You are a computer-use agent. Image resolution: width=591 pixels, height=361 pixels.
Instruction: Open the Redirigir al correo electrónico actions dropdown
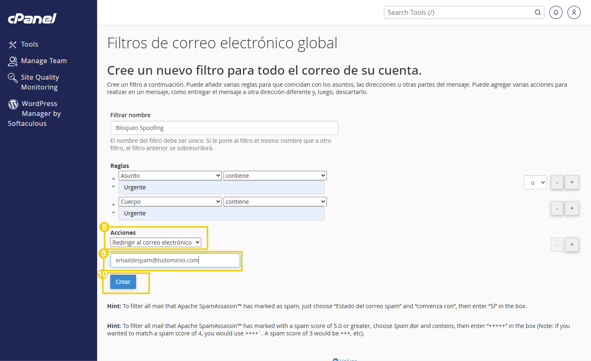pos(157,242)
